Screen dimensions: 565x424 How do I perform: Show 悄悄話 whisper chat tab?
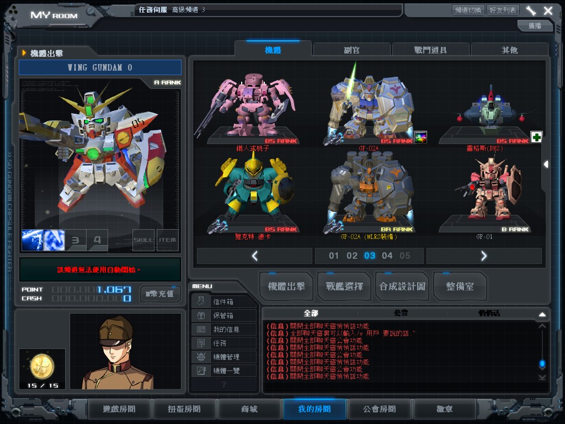click(x=489, y=313)
